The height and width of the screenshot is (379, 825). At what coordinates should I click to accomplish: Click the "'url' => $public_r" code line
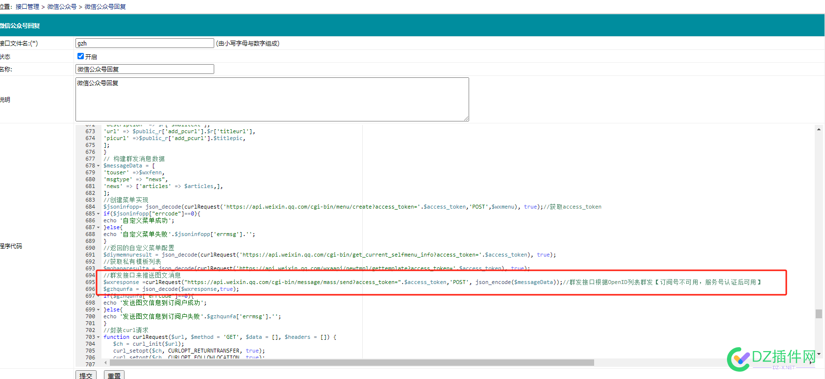tap(179, 131)
